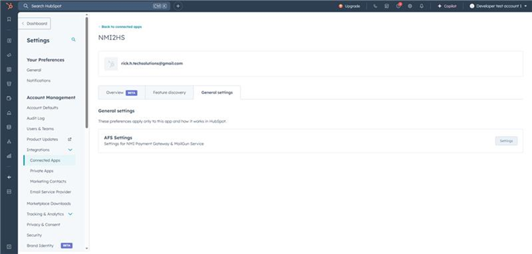
Task: Open the Service icon in navigation rail
Action: pyautogui.click(x=9, y=113)
